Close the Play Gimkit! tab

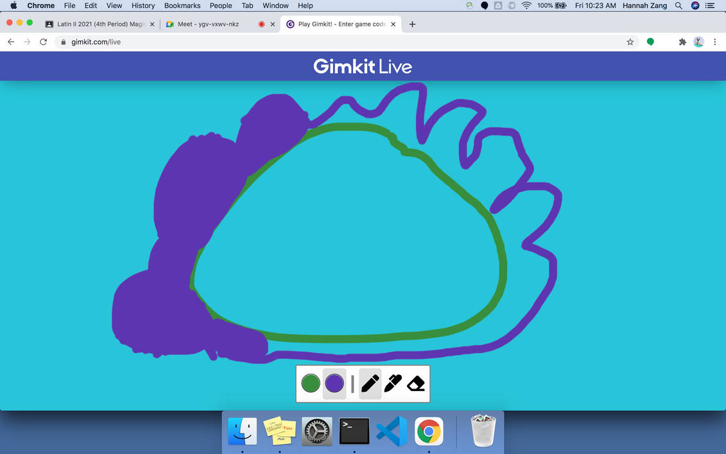coord(393,24)
